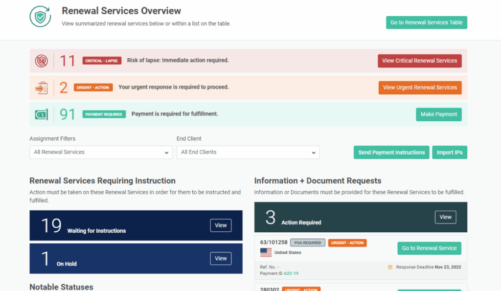Open the All End Clients dropdown
The width and height of the screenshot is (501, 291).
coord(248,152)
